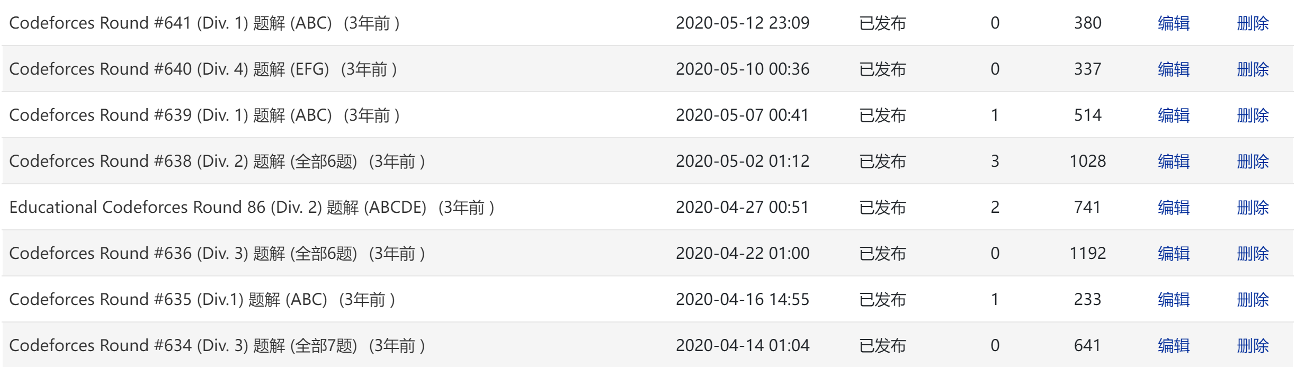
Task: Delete the Codeforces Round #636 (Div. 3) post
Action: click(x=1253, y=254)
